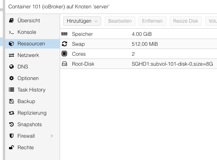Click the refresh icon beside Swap
This screenshot has height=160, width=217.
[x=65, y=44]
